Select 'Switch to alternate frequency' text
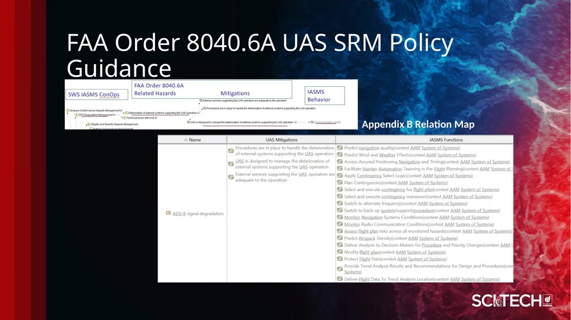571x320 pixels. (372, 203)
